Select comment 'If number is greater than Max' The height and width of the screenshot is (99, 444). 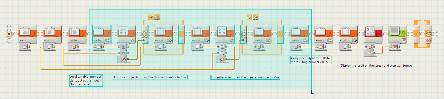point(150,77)
